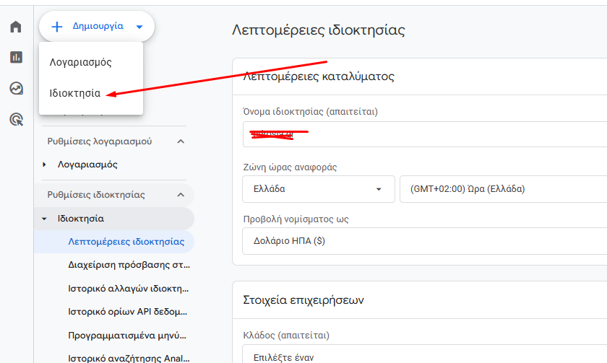Viewport: 607px width, 363px height.
Task: Click the Κλάδος (απαιτείται) label
Action: coord(286,335)
